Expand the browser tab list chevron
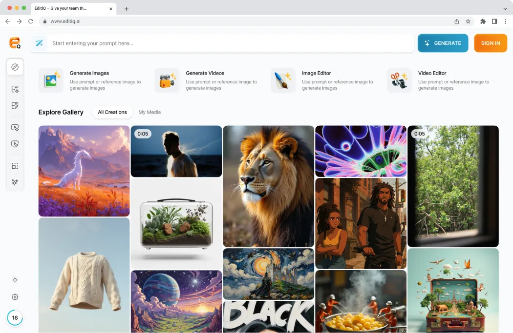The width and height of the screenshot is (513, 333). click(505, 9)
